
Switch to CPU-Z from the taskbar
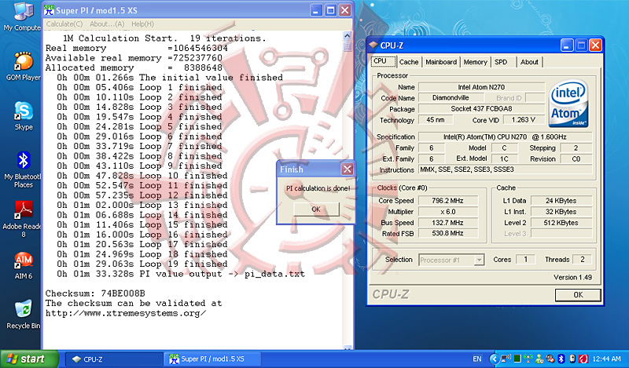(x=113, y=359)
